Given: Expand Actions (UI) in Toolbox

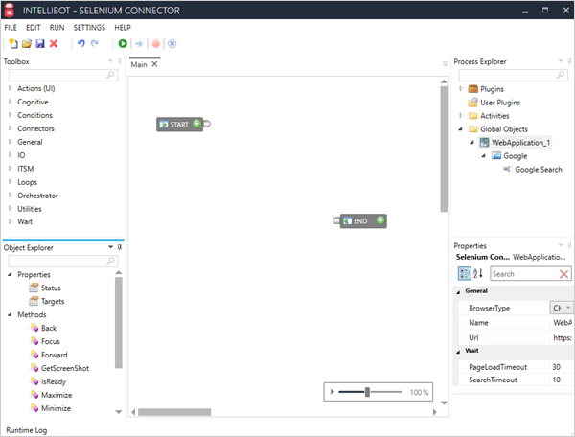Looking at the screenshot, I should point(11,88).
